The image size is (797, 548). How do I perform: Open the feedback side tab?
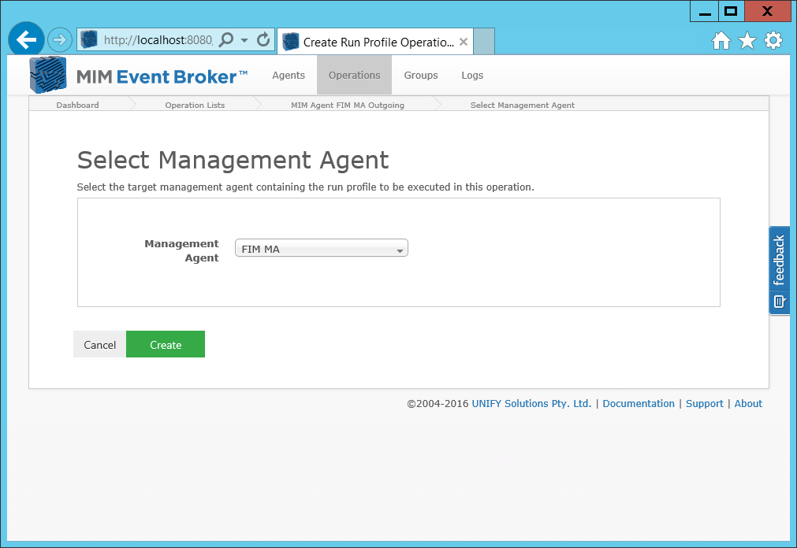pos(779,270)
